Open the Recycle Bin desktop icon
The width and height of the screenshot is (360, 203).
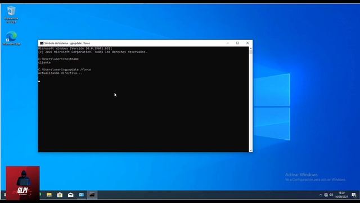click(x=11, y=15)
